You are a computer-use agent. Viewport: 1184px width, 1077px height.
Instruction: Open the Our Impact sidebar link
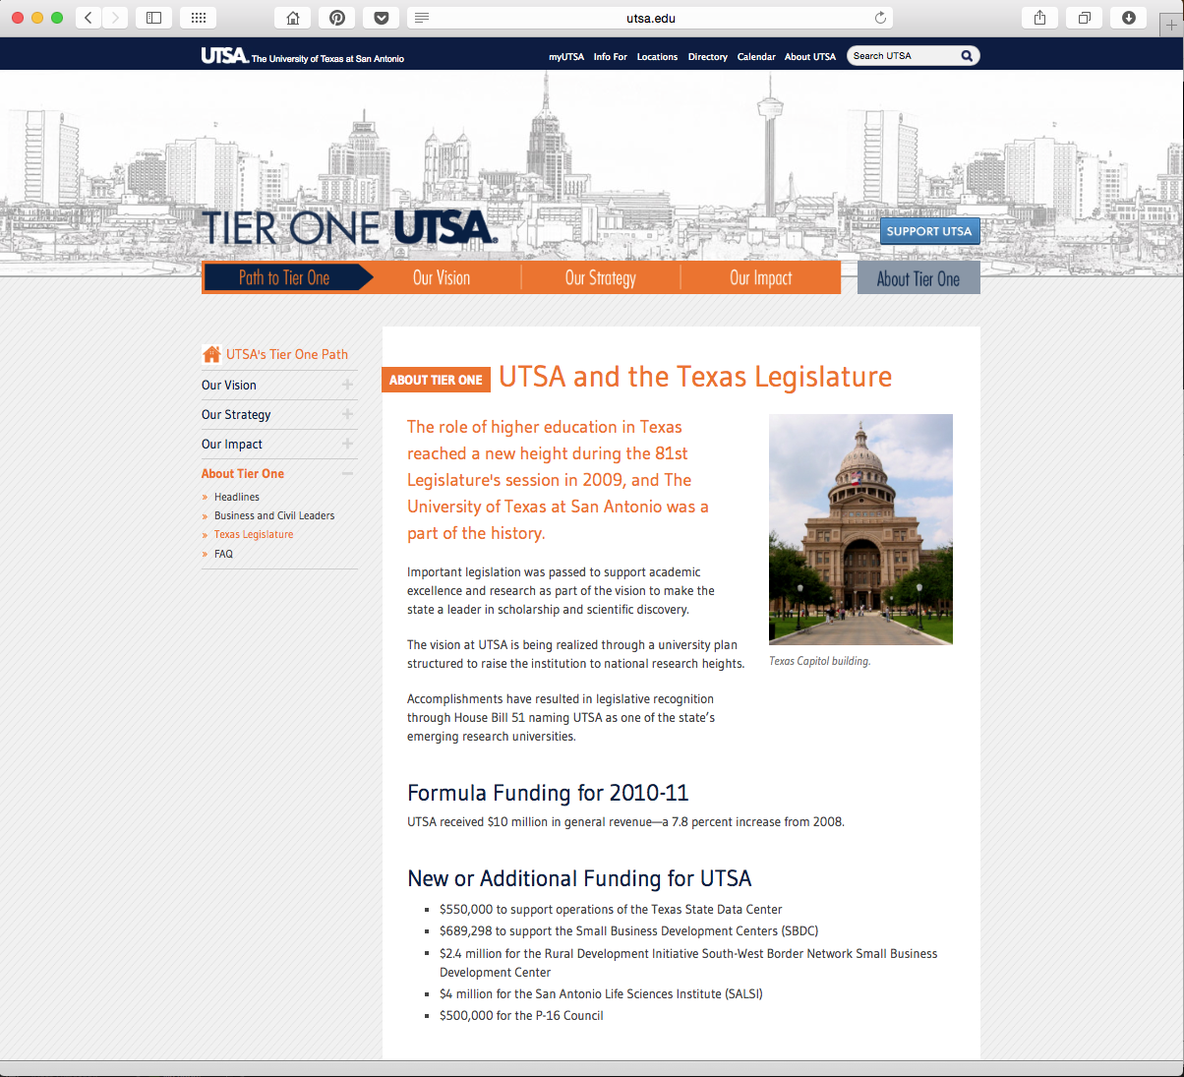pos(232,444)
